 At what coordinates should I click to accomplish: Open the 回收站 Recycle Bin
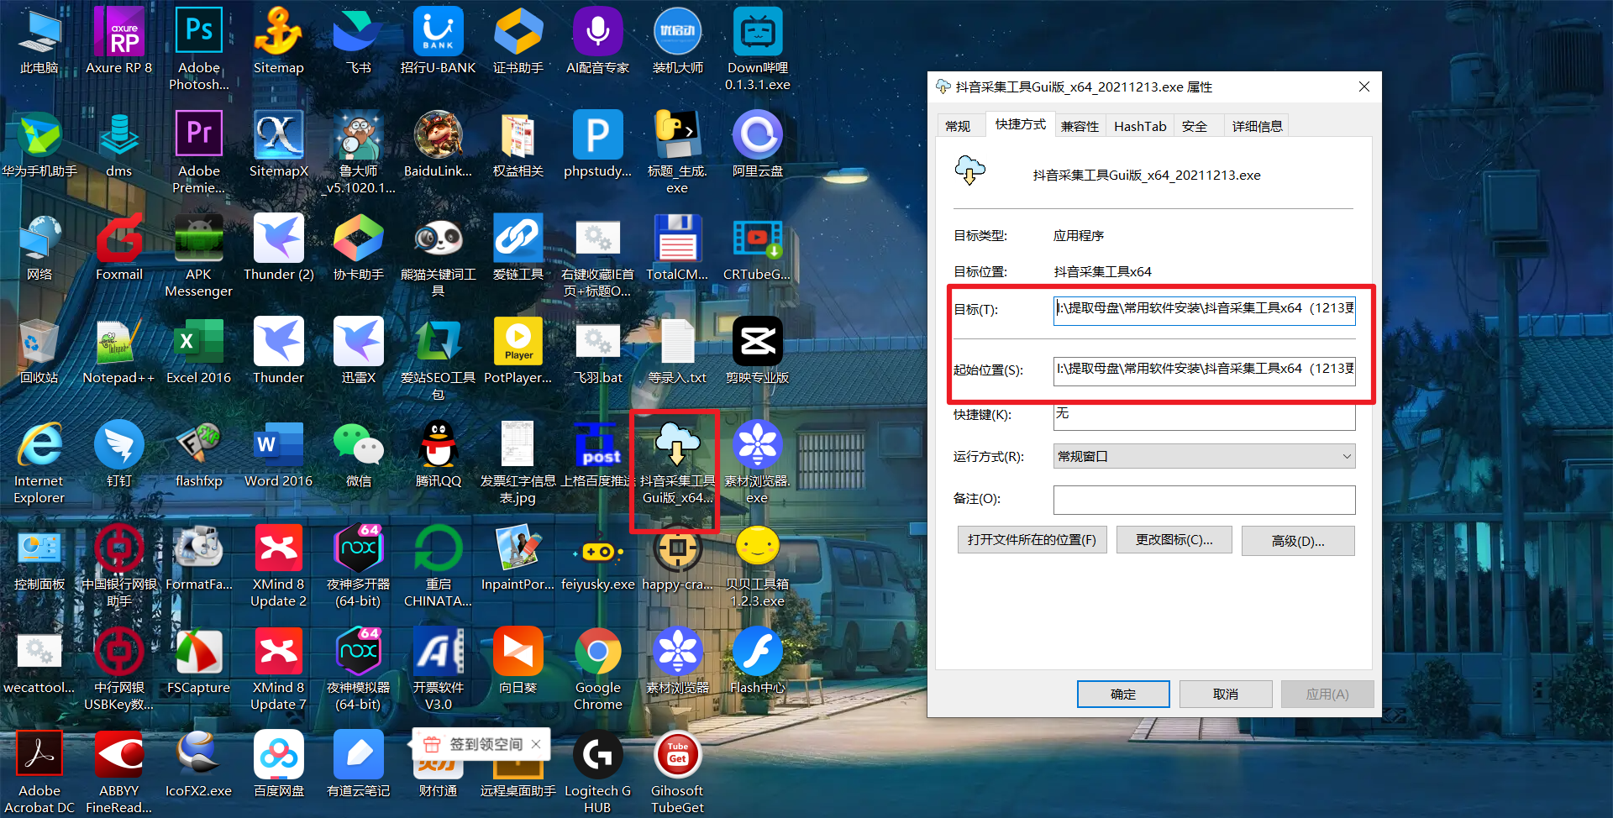(39, 343)
